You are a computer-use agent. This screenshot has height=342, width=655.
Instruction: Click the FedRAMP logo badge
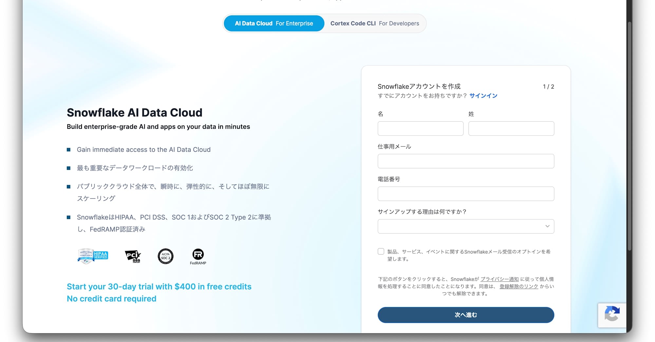click(197, 256)
